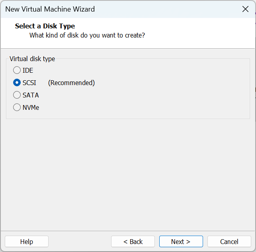Screen dimensions: 256x252
Task: Choose the SCSI disk type radio button
Action: pos(17,83)
